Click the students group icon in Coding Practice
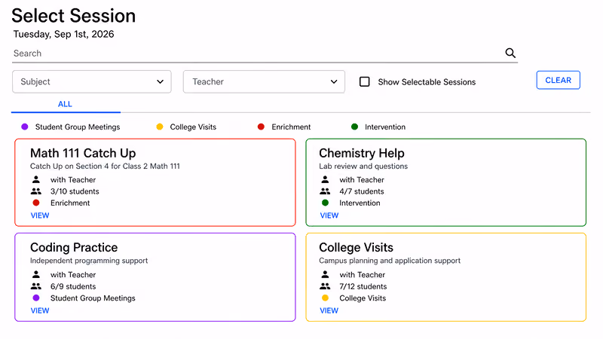Image resolution: width=603 pixels, height=339 pixels. click(36, 286)
